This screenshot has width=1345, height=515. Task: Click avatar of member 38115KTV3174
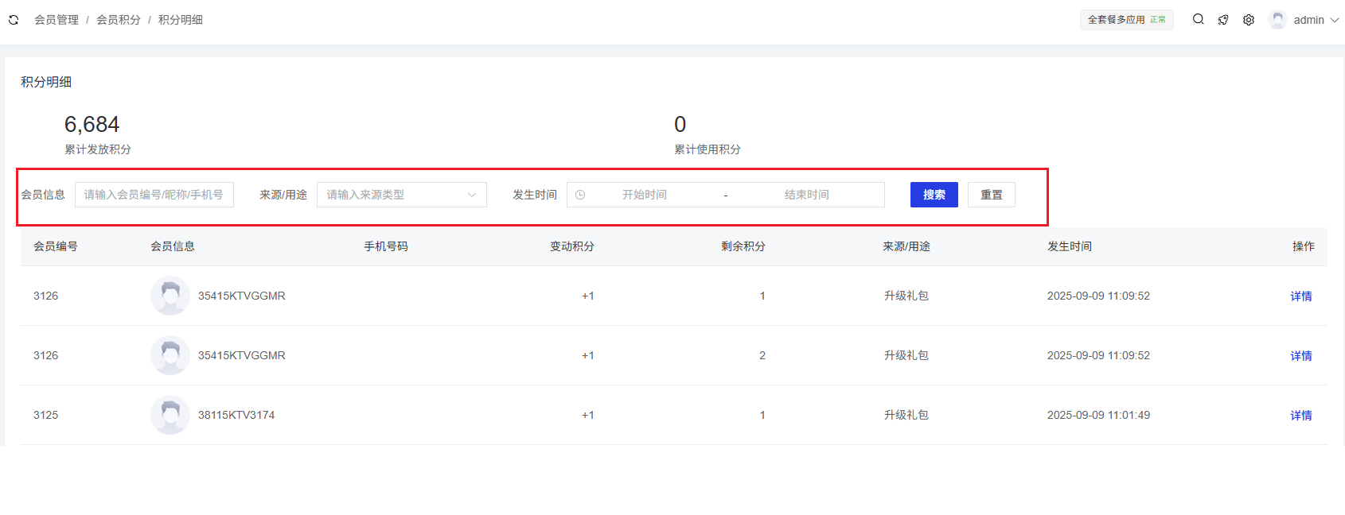[x=170, y=415]
